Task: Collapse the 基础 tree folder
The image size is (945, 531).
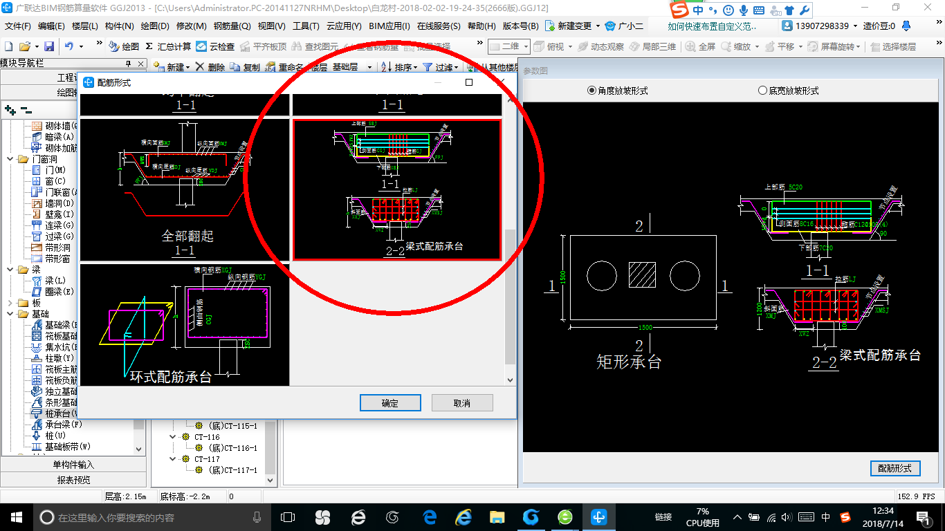Action: point(9,314)
